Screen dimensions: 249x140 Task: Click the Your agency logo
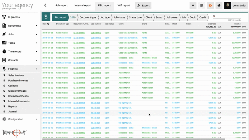point(17,6)
